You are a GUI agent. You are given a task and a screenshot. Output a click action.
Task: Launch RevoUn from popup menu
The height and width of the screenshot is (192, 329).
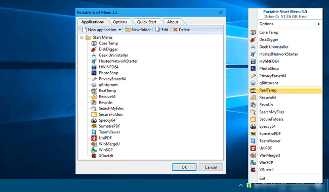pos(285,105)
